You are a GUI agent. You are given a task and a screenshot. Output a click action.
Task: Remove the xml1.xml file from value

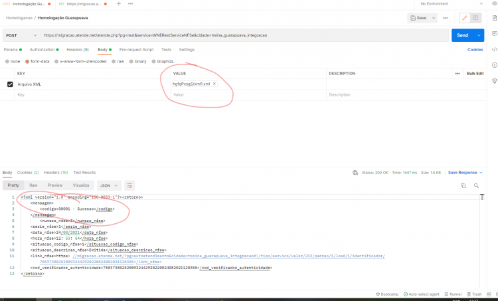[214, 84]
